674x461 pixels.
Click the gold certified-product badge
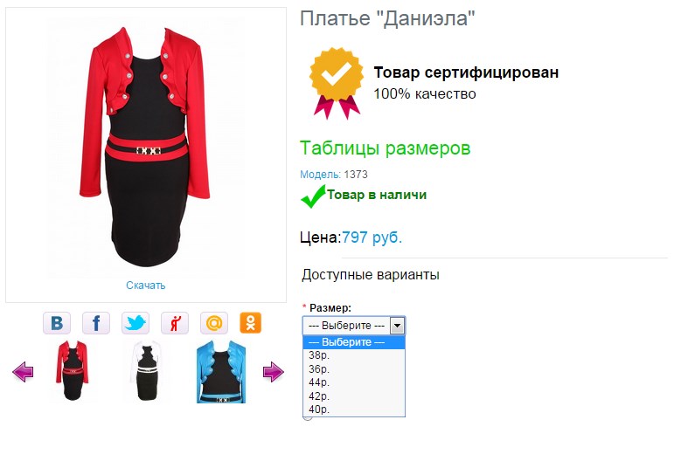point(337,83)
